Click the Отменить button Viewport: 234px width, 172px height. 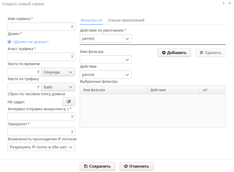coord(137,166)
